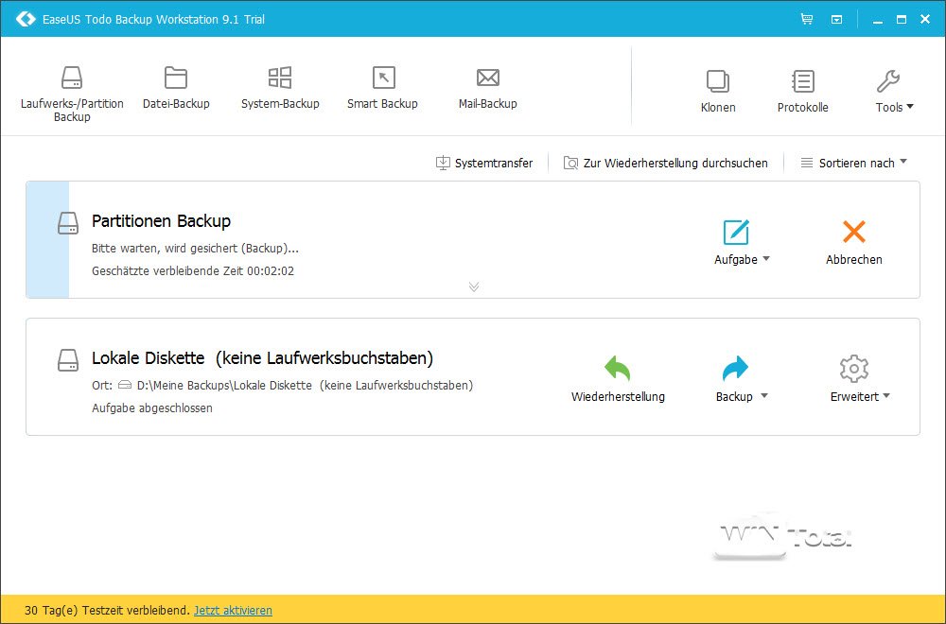946x624 pixels.
Task: Click the EaseUS logo icon
Action: pos(26,19)
